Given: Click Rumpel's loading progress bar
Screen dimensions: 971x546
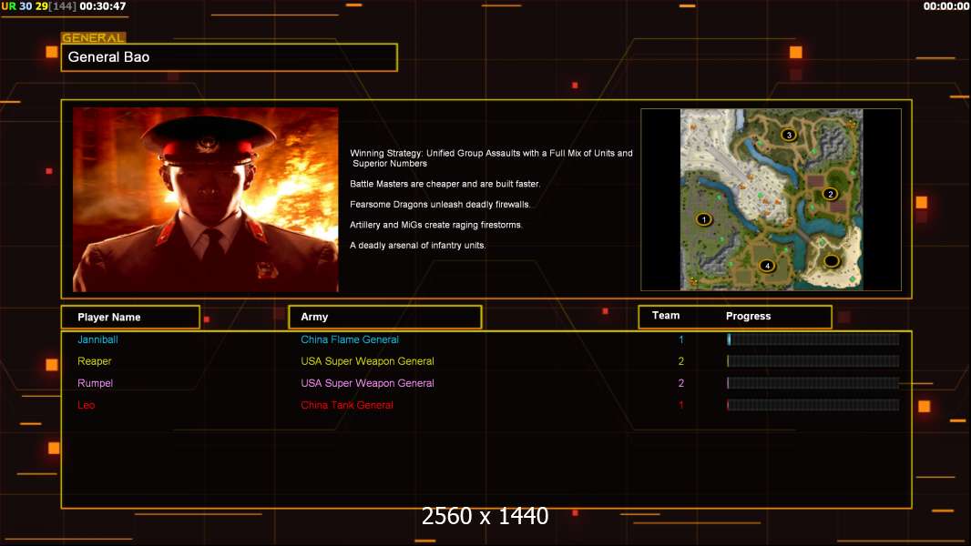Looking at the screenshot, I should click(813, 383).
